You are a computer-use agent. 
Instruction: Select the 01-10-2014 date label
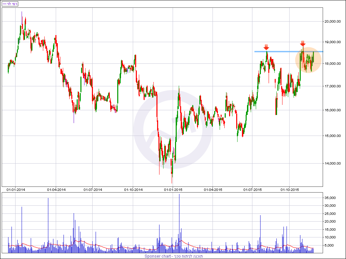(x=133, y=190)
